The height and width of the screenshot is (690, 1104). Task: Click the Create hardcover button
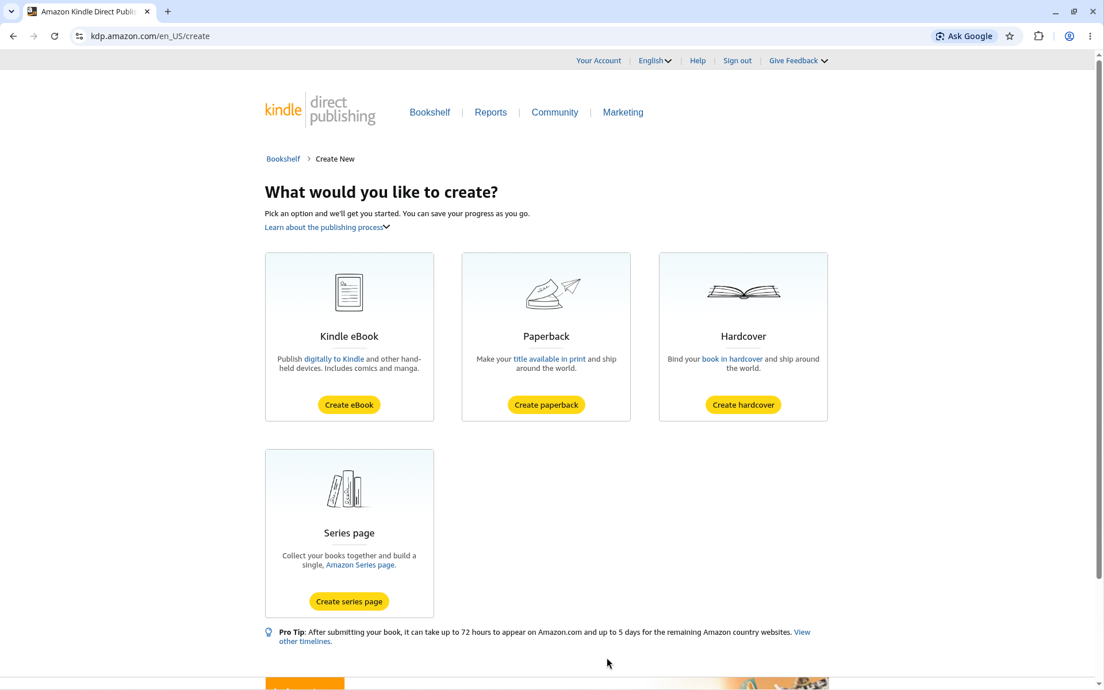click(x=743, y=405)
